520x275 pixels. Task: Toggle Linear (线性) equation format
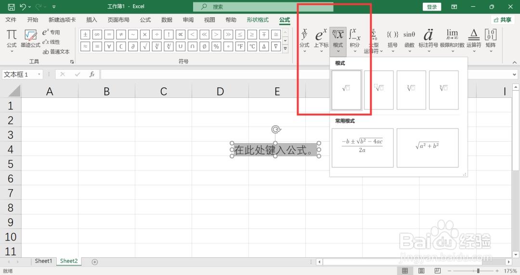pyautogui.click(x=51, y=42)
